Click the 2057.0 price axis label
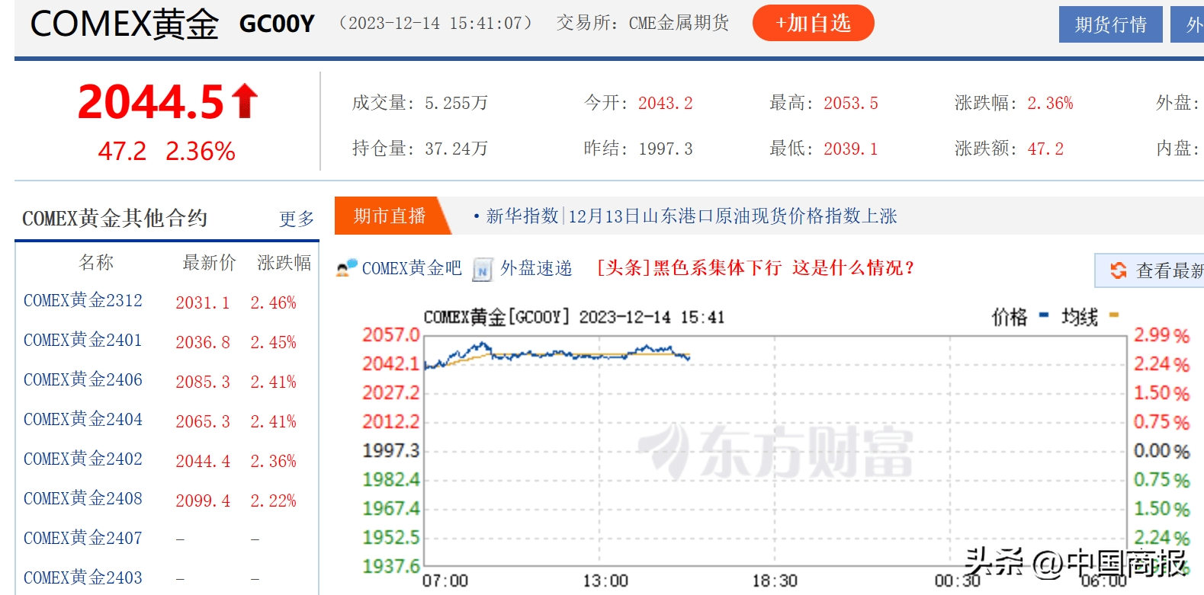 click(x=391, y=334)
